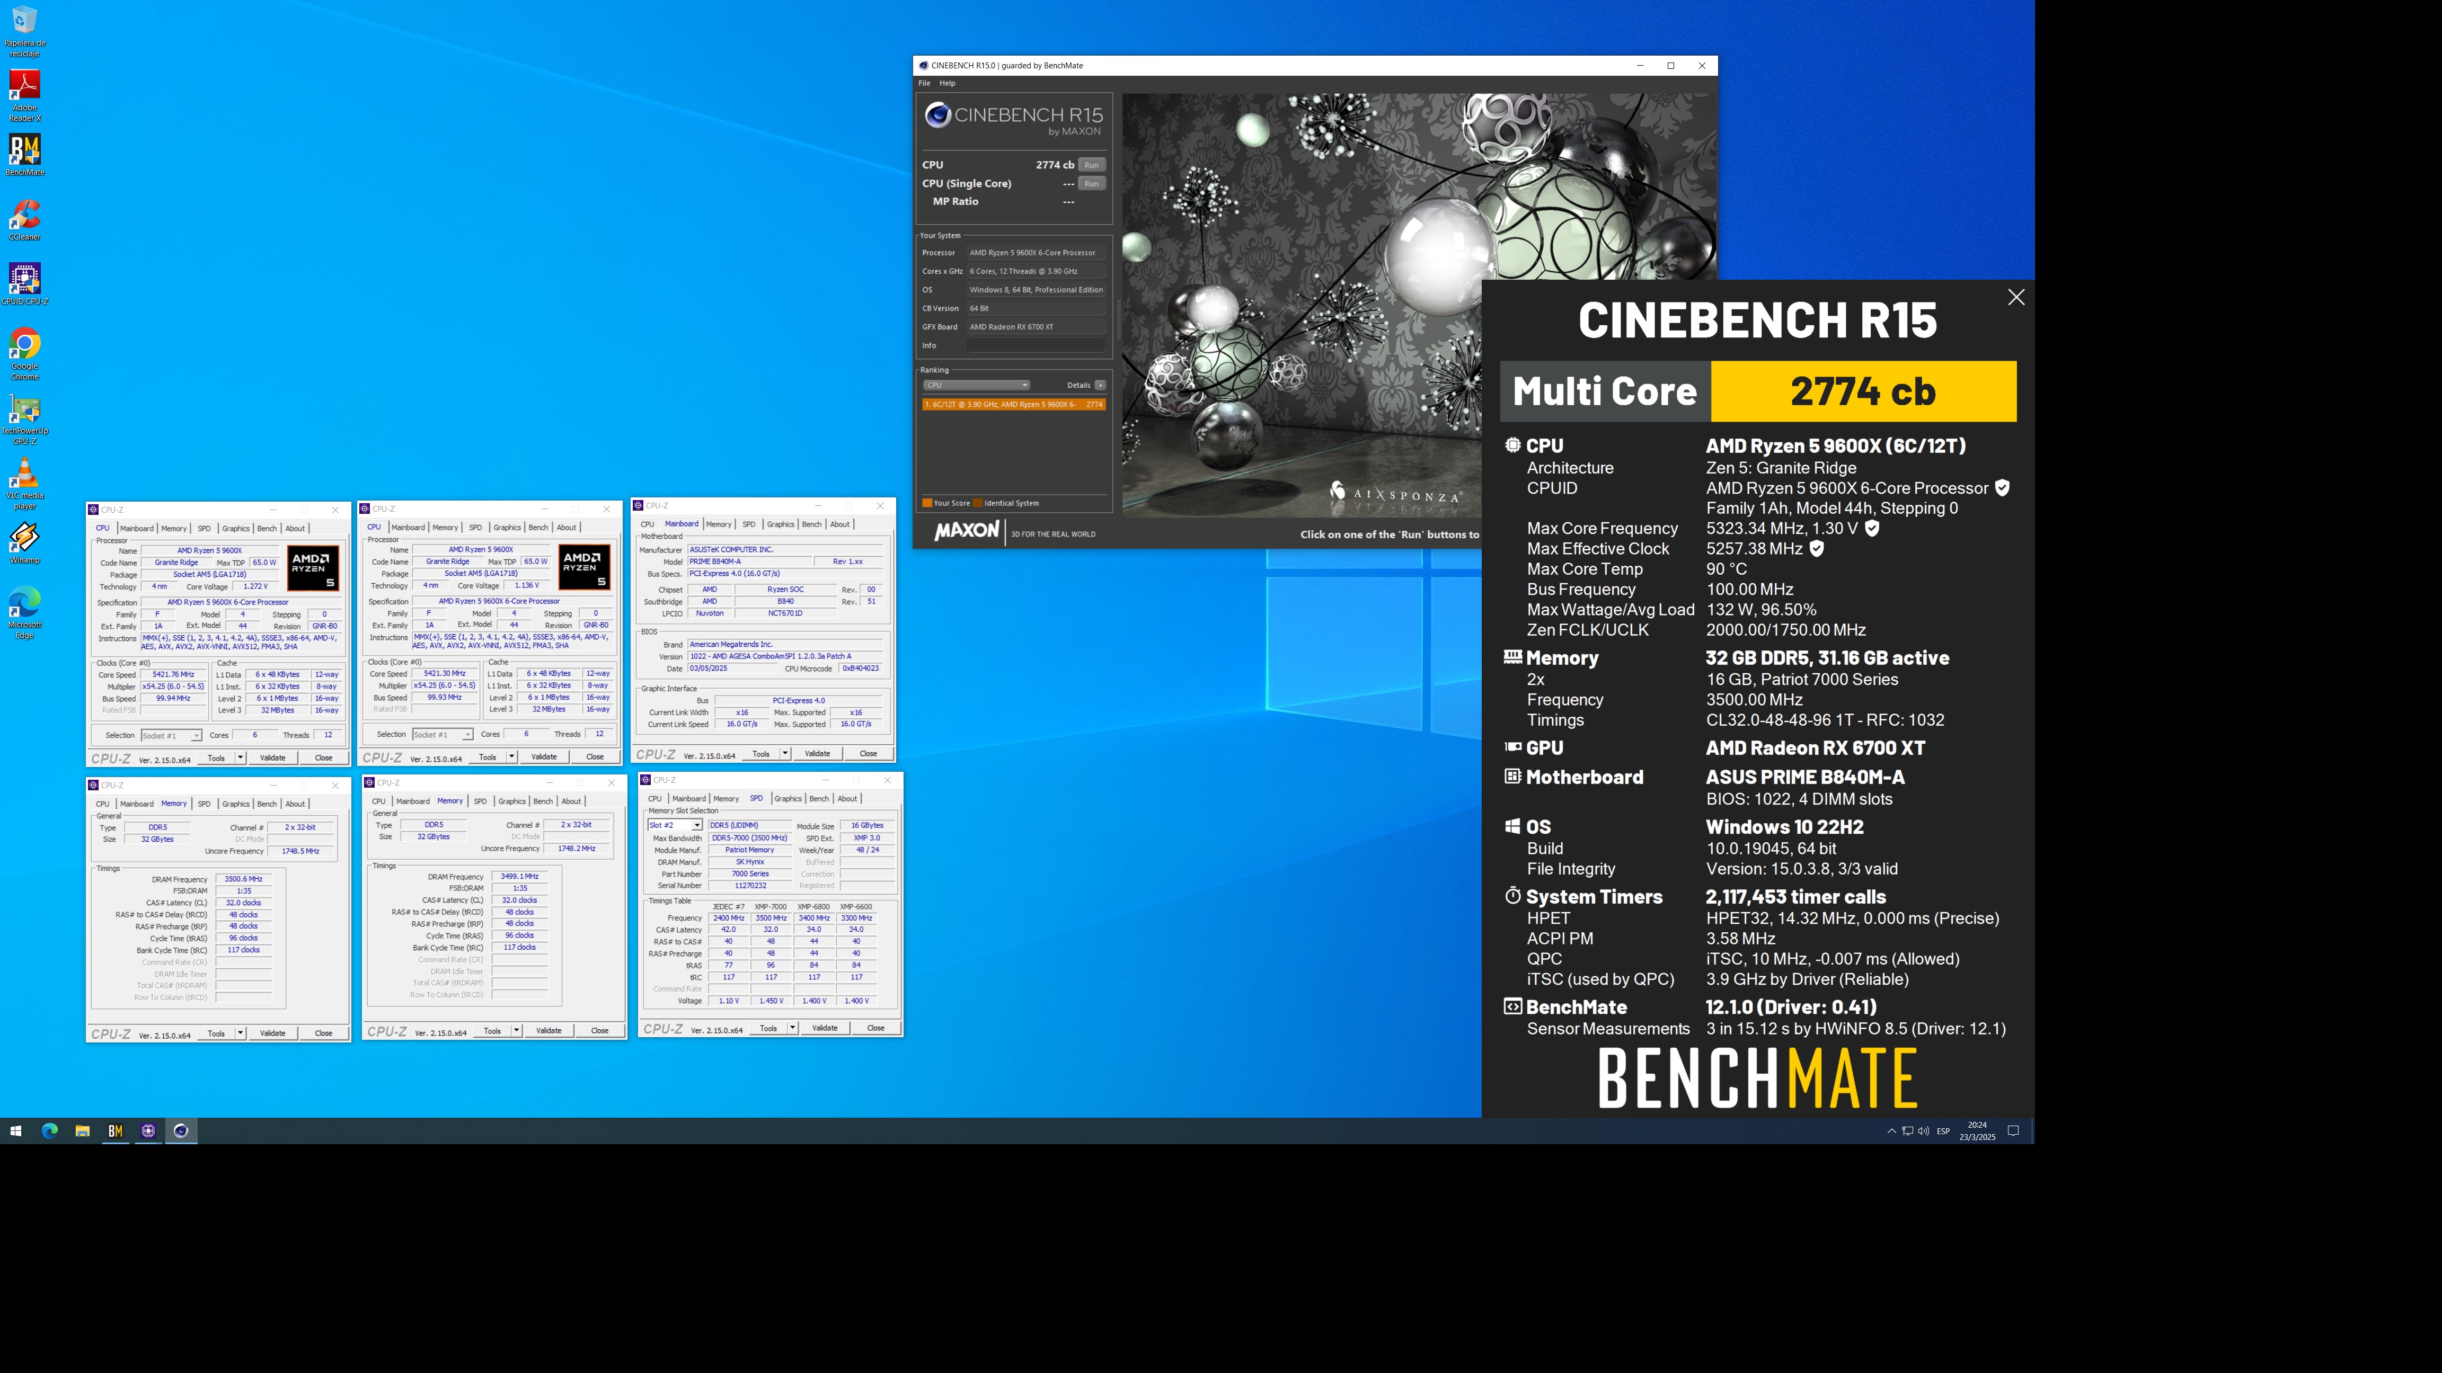
Task: Run the CPU (Single Core) test in Cinebench
Action: [x=1092, y=184]
